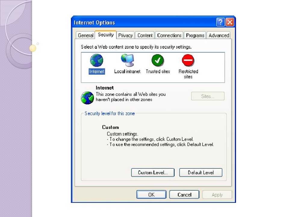Select the Restricted sites red icon

coord(188,60)
